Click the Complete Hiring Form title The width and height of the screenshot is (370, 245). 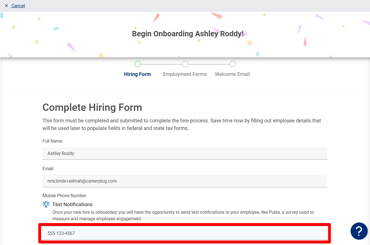pos(92,107)
